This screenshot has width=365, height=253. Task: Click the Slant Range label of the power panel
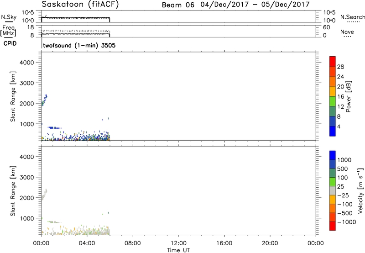[13, 96]
